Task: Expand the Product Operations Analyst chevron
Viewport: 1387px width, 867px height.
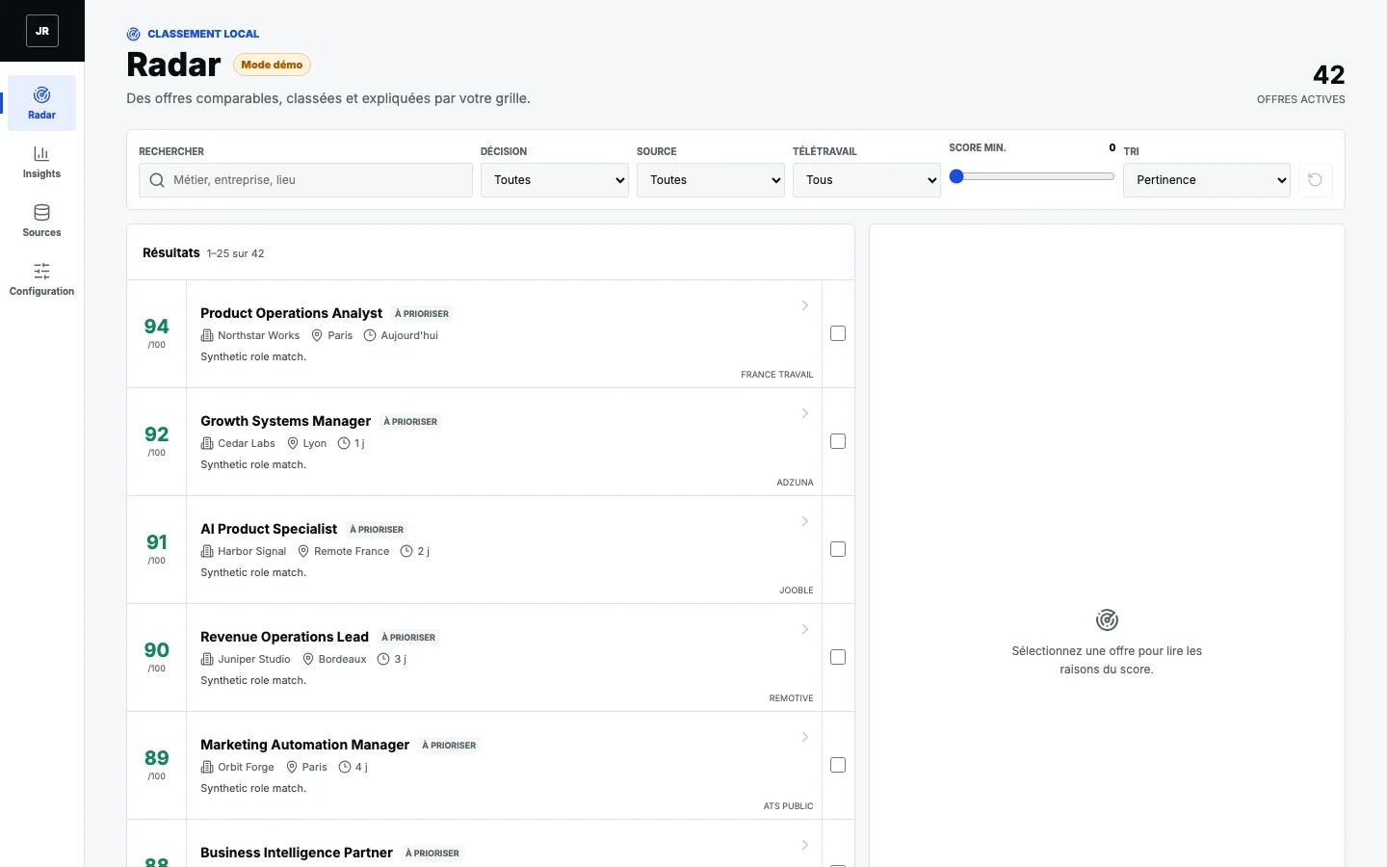Action: click(805, 305)
